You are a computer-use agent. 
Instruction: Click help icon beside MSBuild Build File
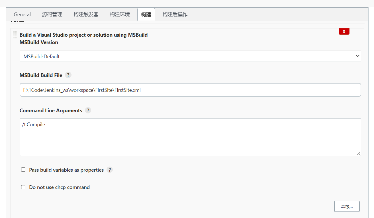click(x=68, y=75)
